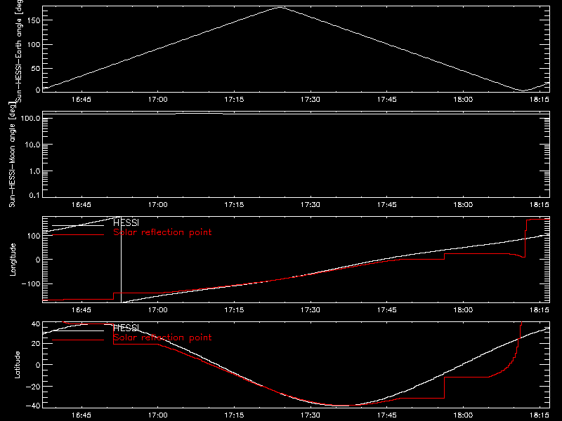The image size is (562, 421).
Task: Click white legend line sample in Longitude plot
Action: (x=78, y=225)
